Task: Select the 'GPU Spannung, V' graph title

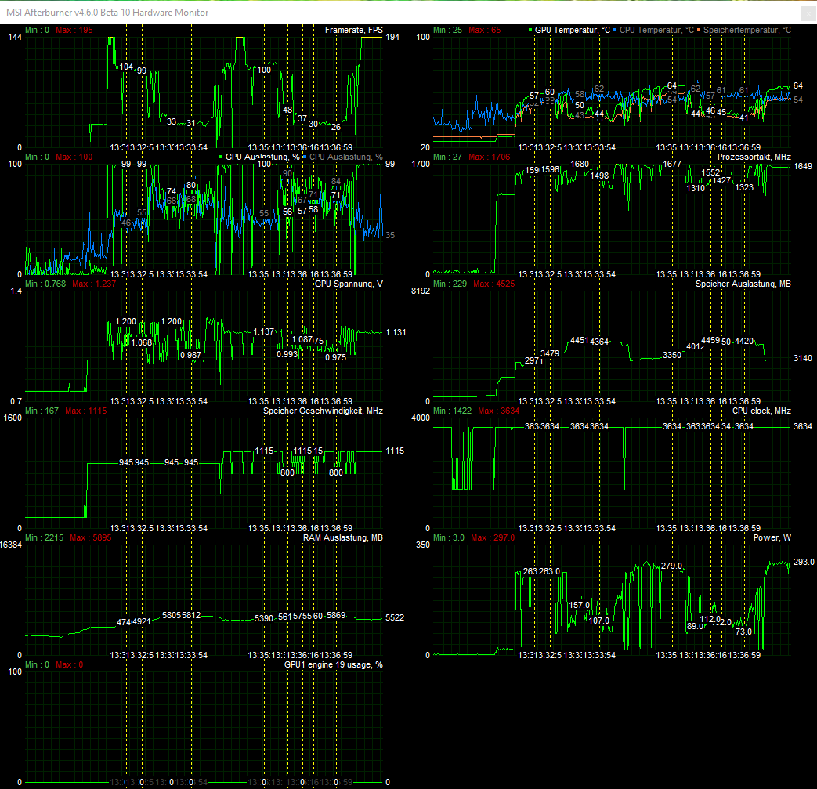Action: pos(349,284)
